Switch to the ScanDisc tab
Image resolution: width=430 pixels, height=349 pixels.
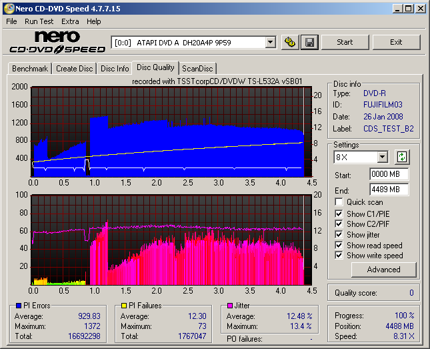(197, 68)
